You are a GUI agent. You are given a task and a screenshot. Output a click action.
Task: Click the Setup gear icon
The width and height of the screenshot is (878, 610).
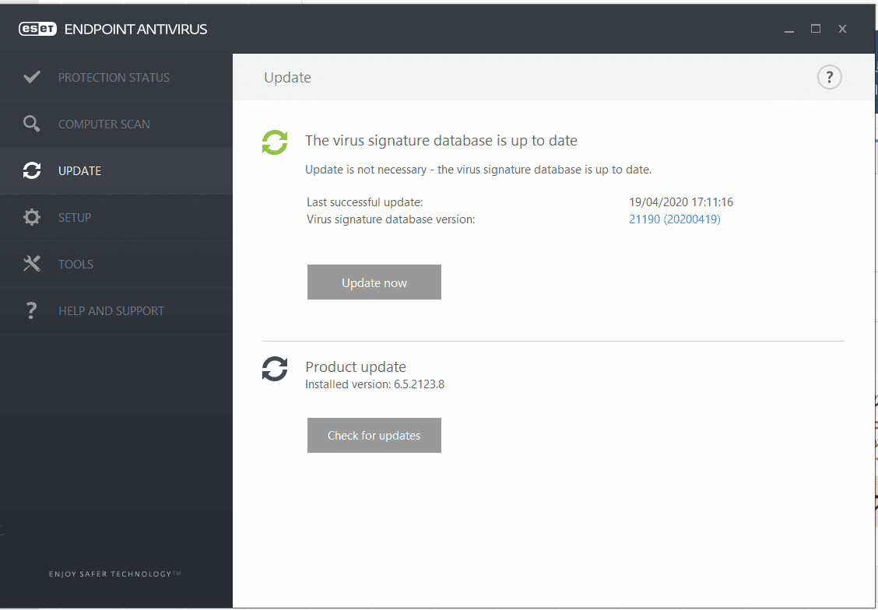point(31,217)
